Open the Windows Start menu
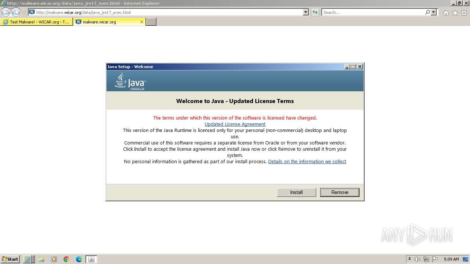The image size is (470, 264). 10,259
